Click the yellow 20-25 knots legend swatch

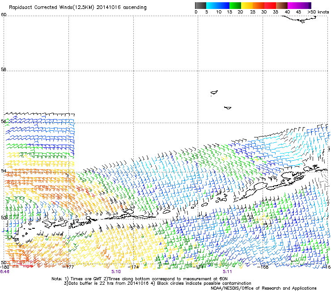[x=247, y=5]
